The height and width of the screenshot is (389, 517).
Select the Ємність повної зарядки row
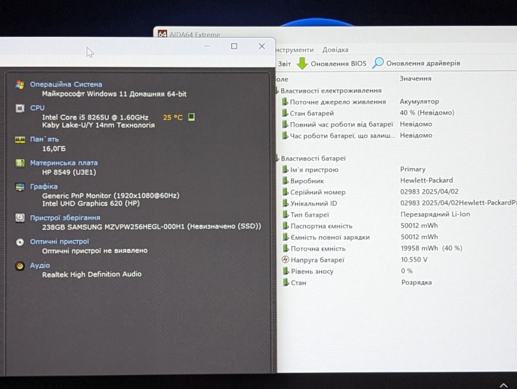(330, 237)
